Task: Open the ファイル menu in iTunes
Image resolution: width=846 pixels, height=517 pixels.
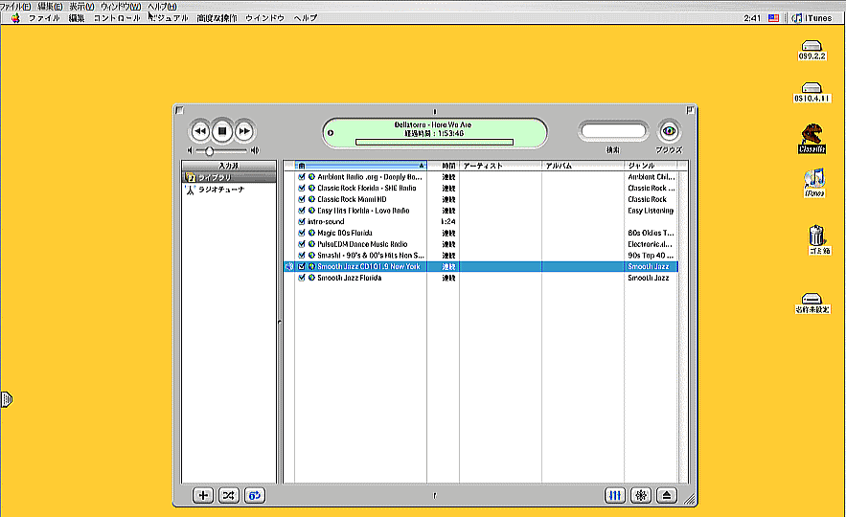Action: 44,18
